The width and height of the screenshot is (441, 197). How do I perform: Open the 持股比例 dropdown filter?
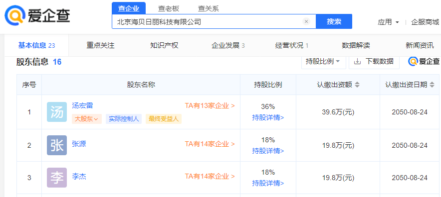323,62
